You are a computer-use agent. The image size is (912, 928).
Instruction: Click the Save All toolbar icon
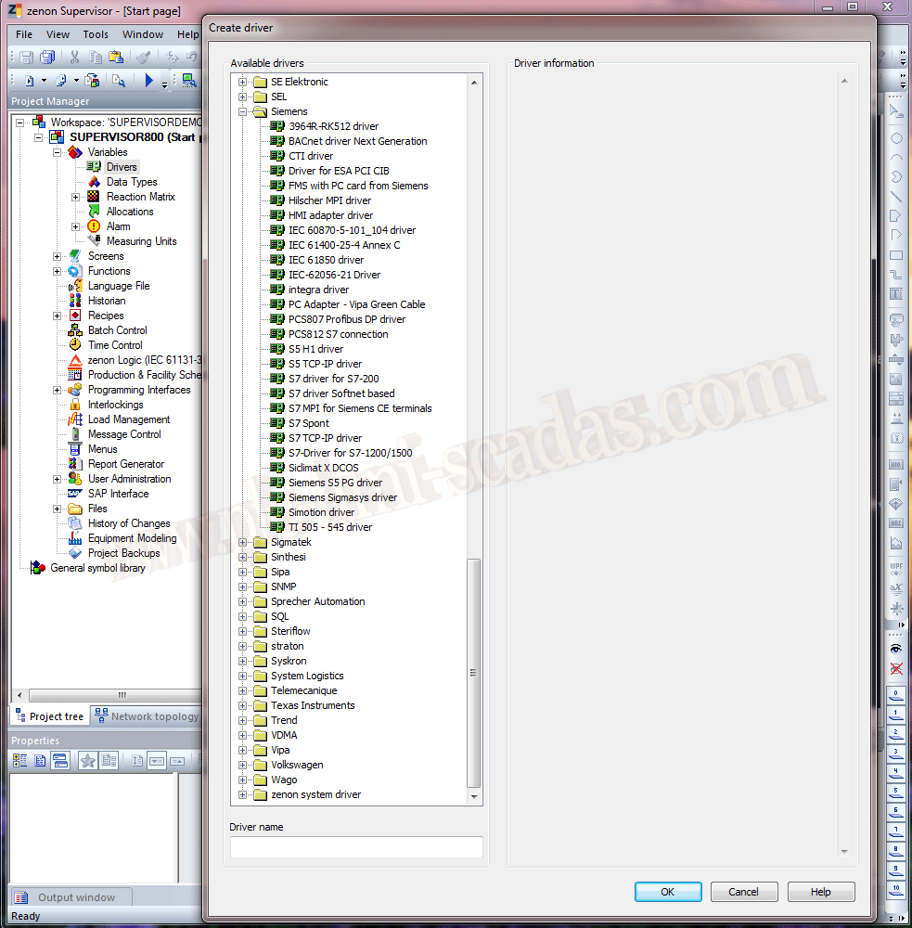pyautogui.click(x=46, y=58)
